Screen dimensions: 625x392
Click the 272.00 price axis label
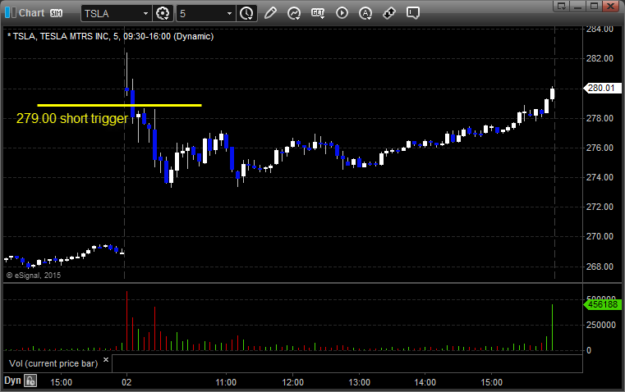click(x=600, y=207)
